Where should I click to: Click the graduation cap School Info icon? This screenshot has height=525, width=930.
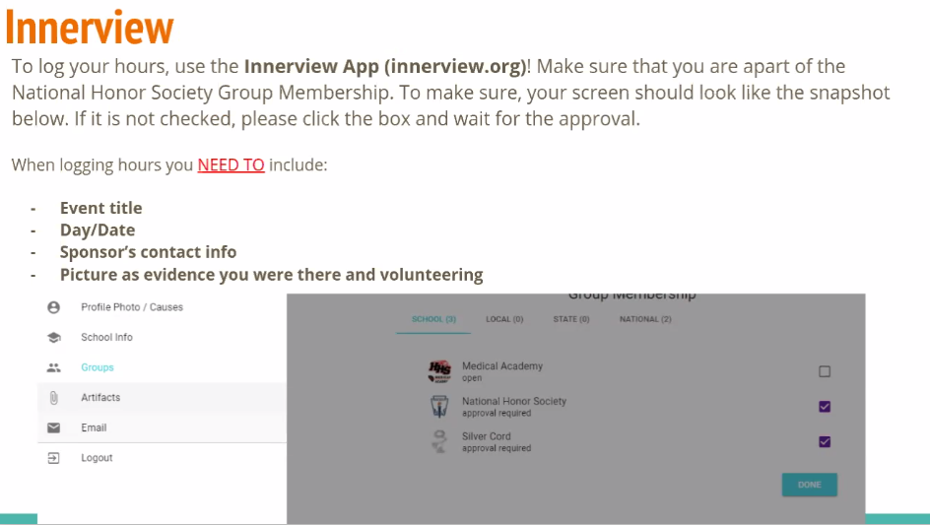tap(54, 338)
